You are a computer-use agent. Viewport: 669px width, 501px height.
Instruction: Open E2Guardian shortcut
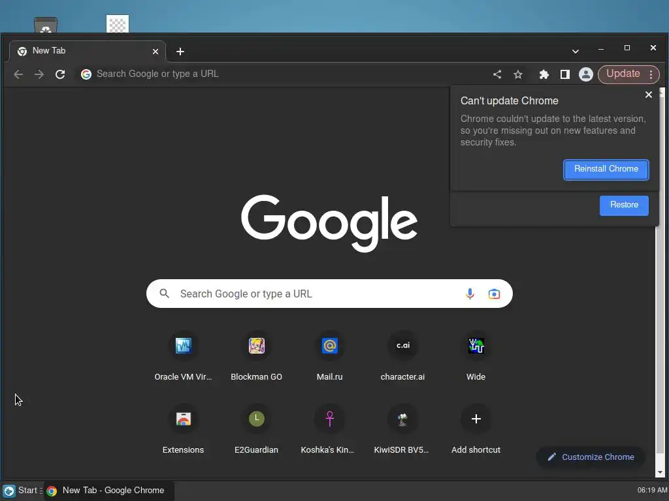coord(256,429)
